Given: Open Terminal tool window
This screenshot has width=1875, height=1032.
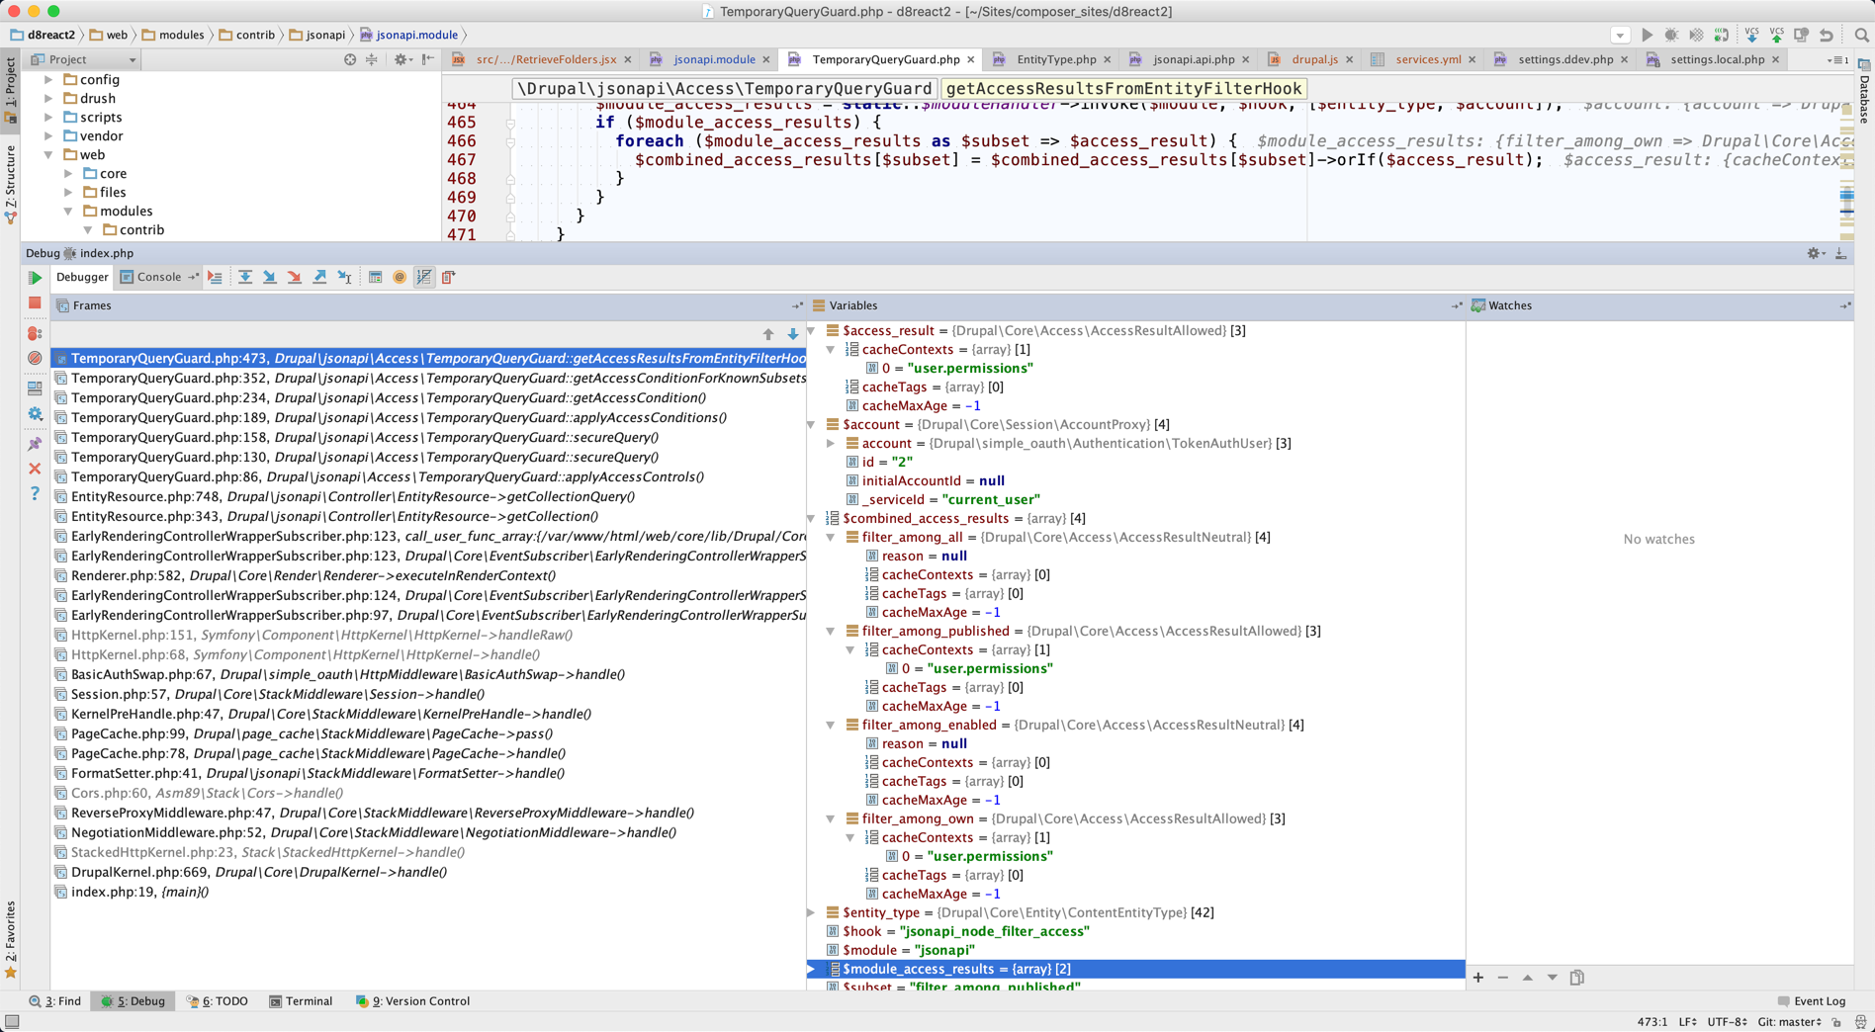Looking at the screenshot, I should (302, 1001).
